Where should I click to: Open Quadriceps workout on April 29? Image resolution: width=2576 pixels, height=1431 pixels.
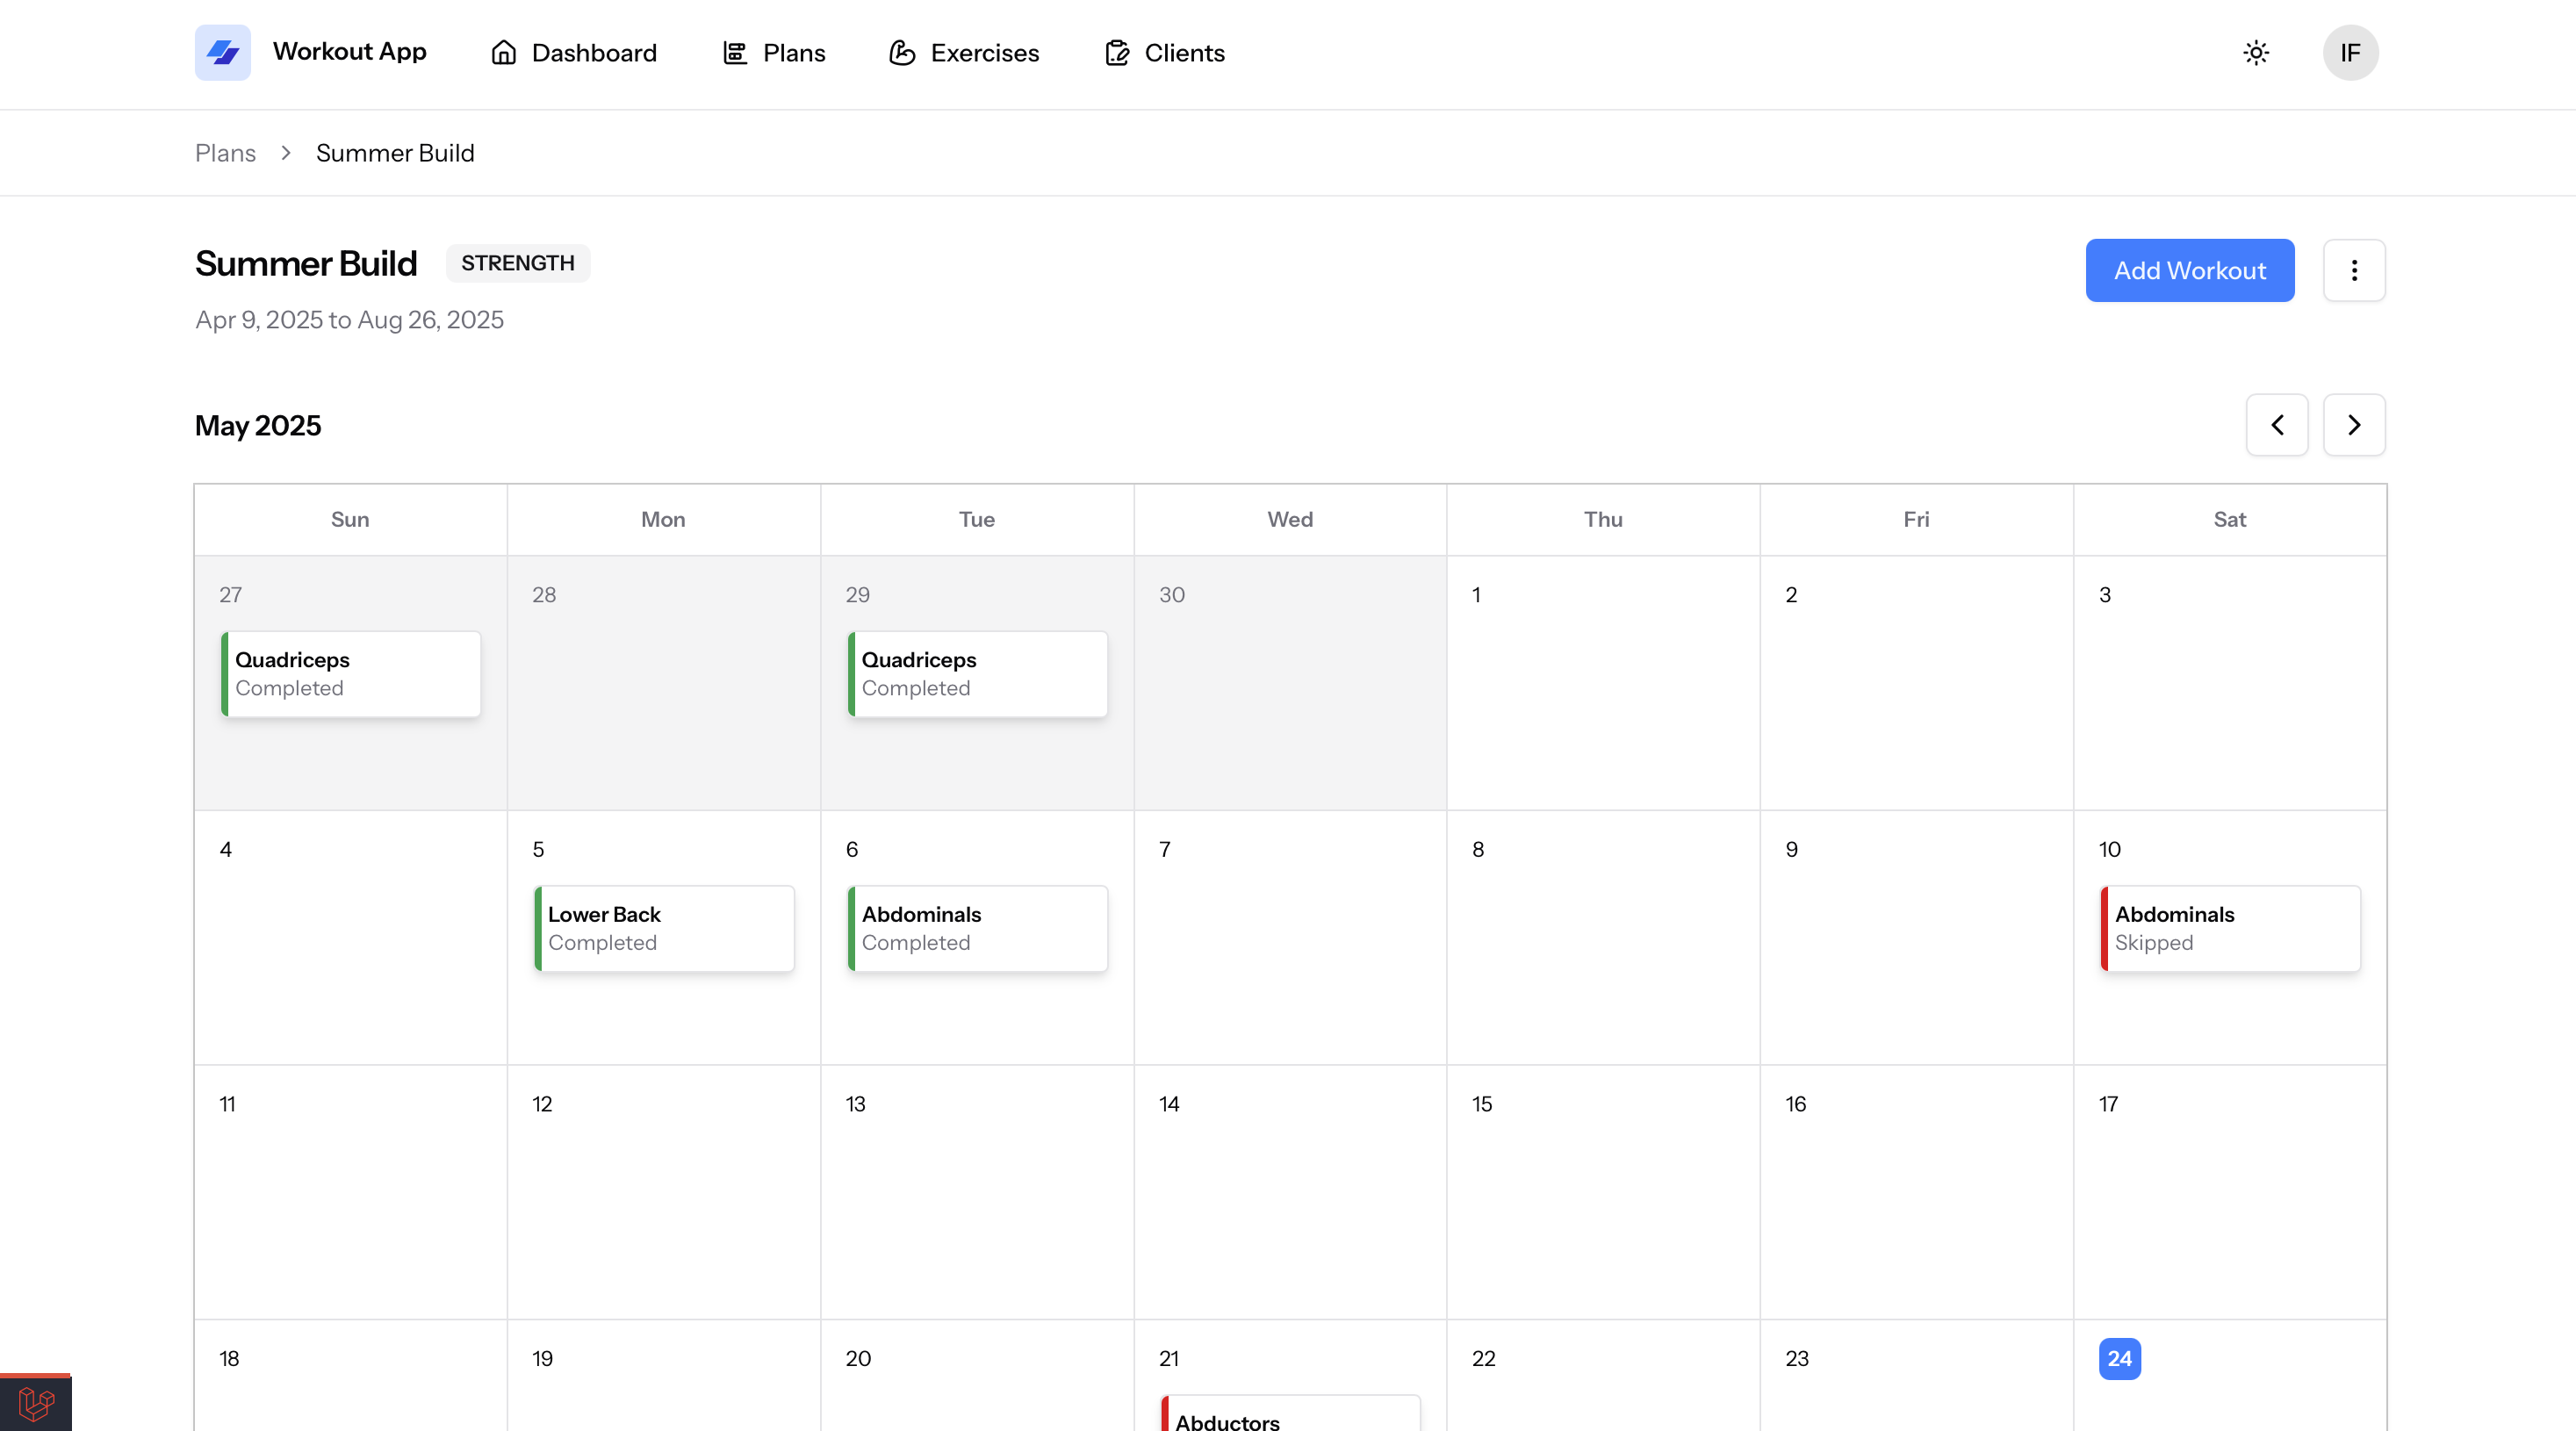[978, 674]
